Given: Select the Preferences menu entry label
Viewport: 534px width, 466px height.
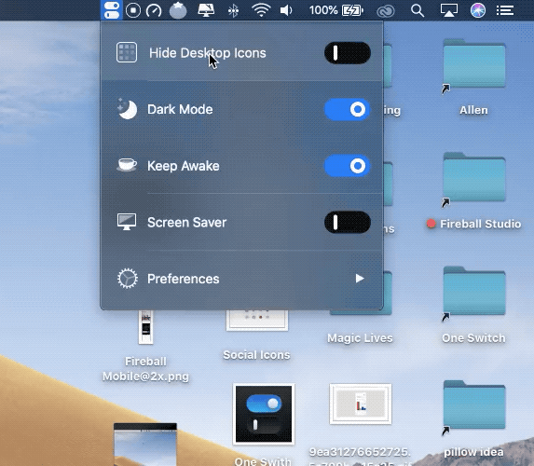Looking at the screenshot, I should (x=184, y=279).
